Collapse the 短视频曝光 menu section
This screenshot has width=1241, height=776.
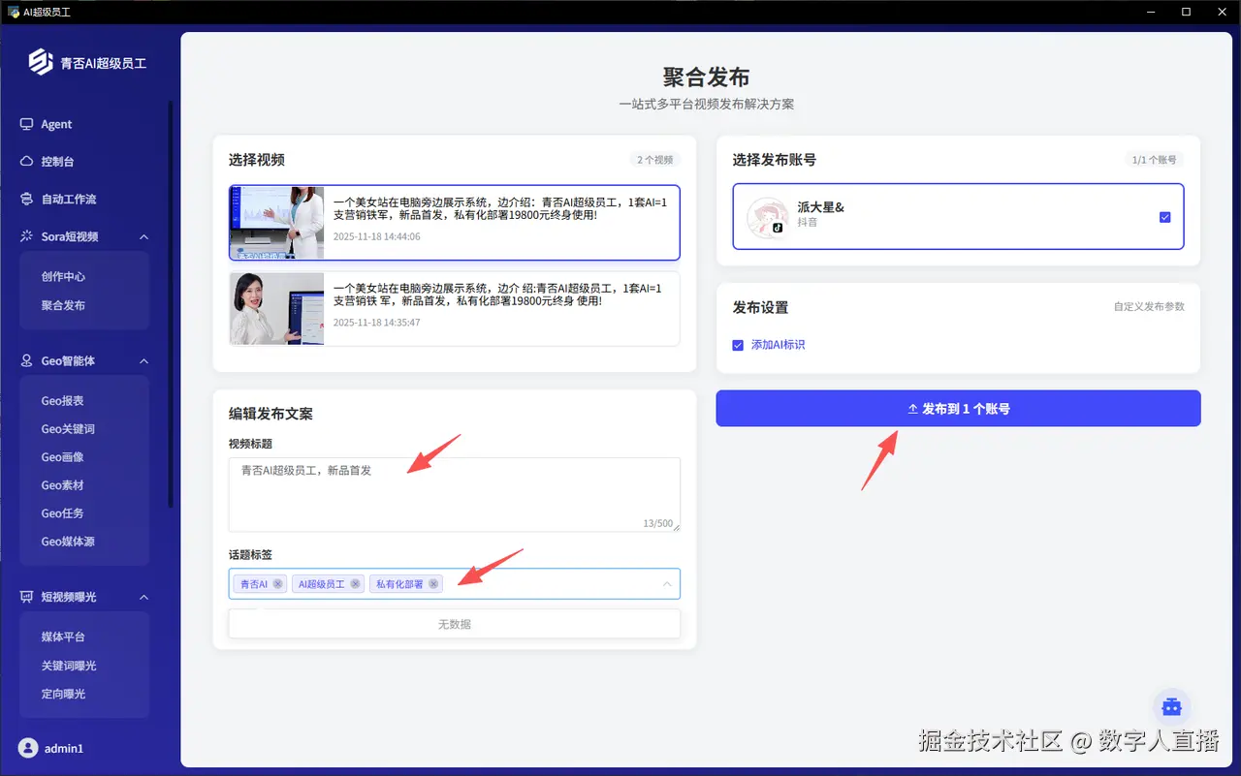pos(143,597)
